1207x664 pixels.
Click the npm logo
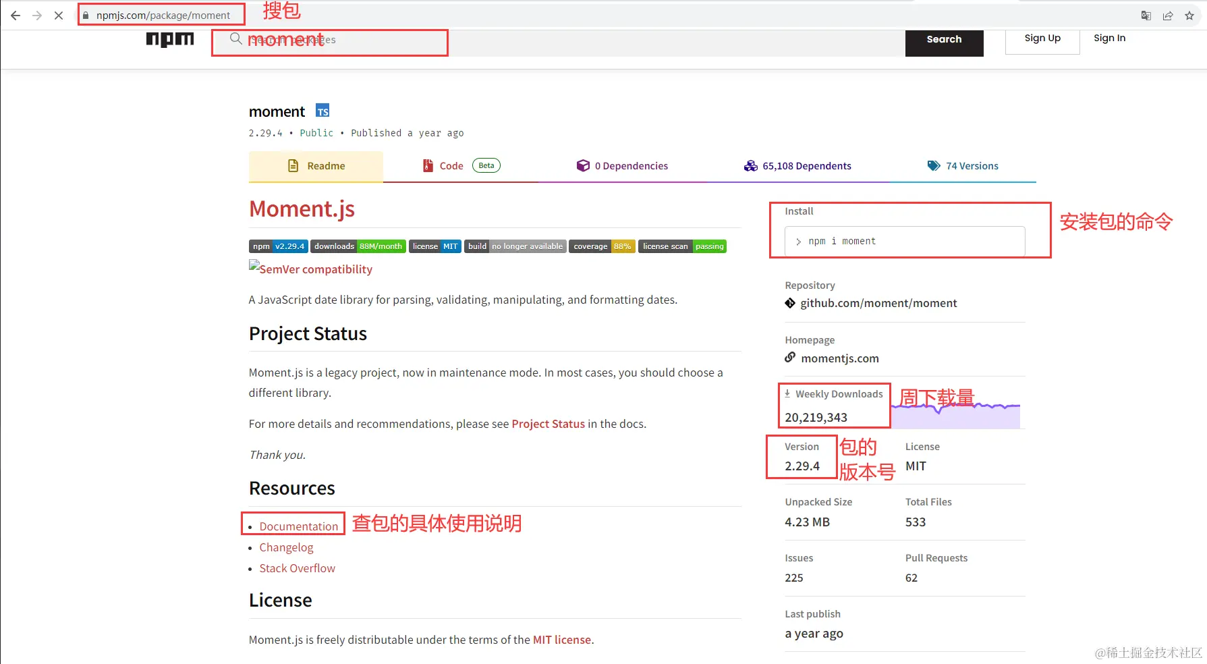click(170, 39)
